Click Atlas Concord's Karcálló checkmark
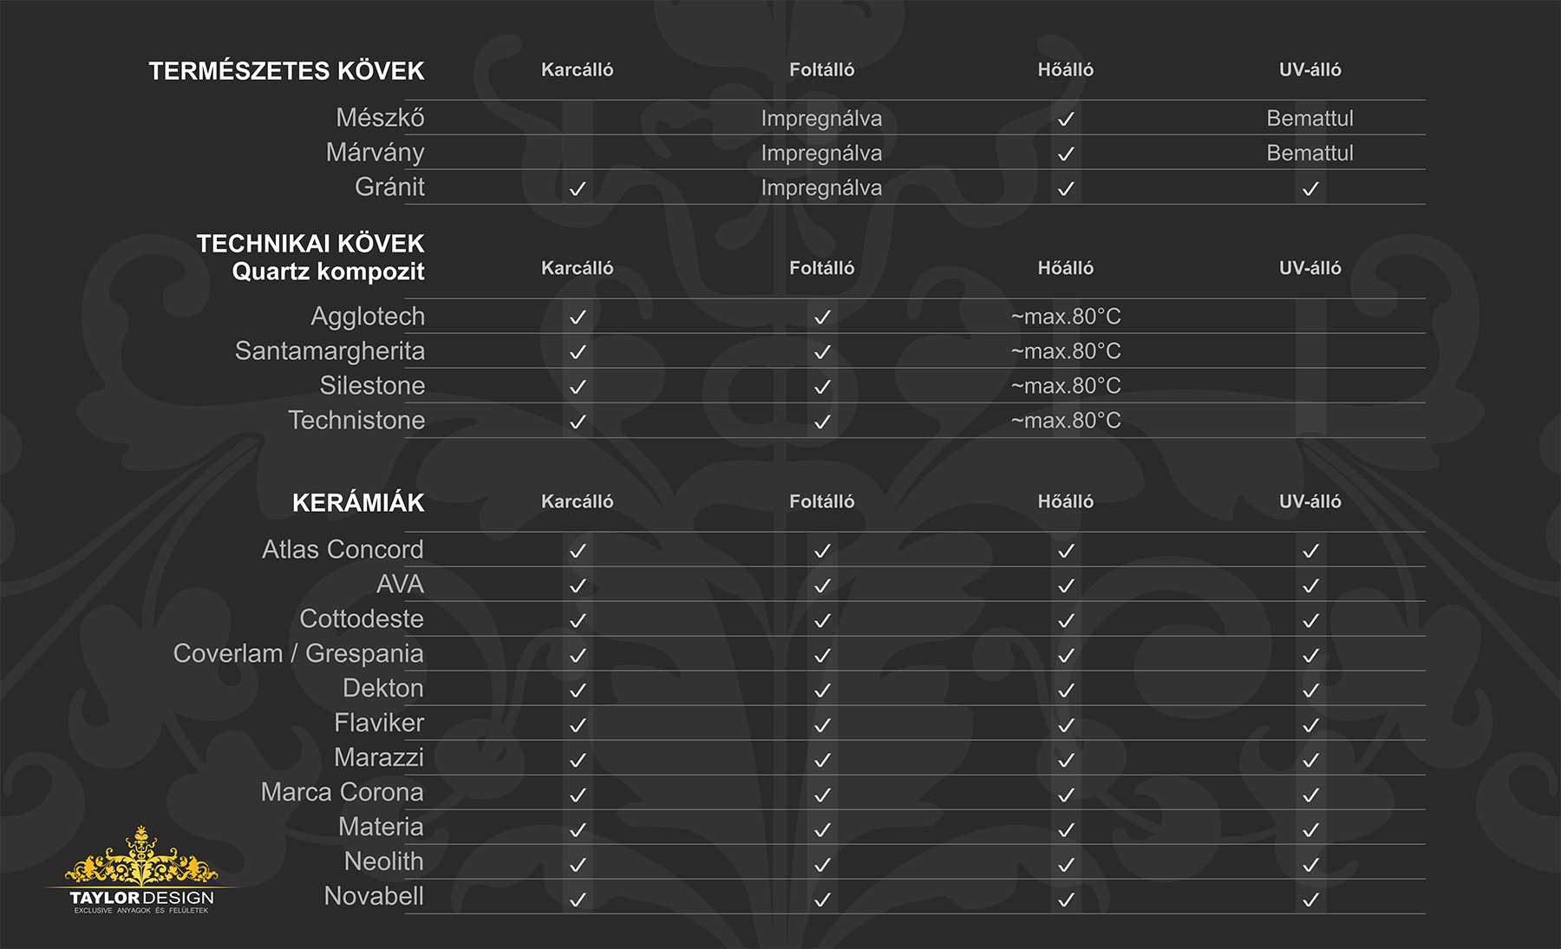1561x949 pixels. pos(578,551)
